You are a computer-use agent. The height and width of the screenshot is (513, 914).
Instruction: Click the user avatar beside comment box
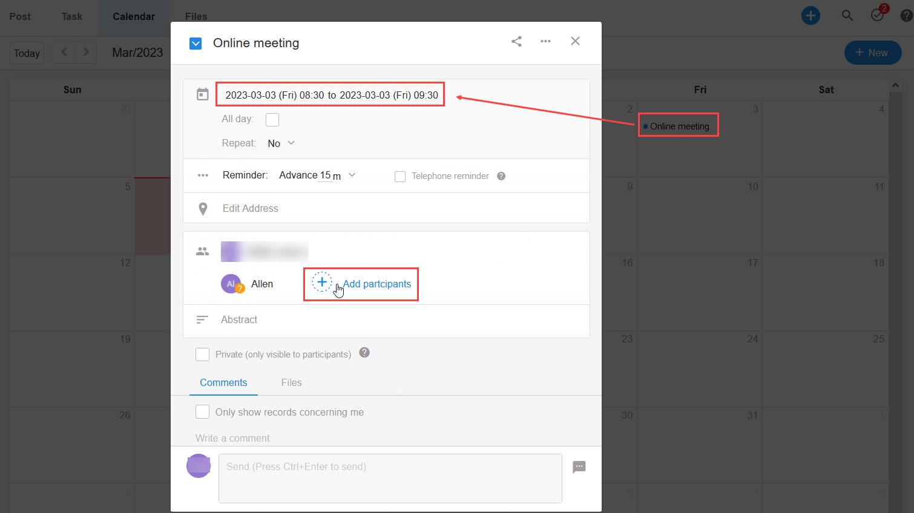(199, 466)
